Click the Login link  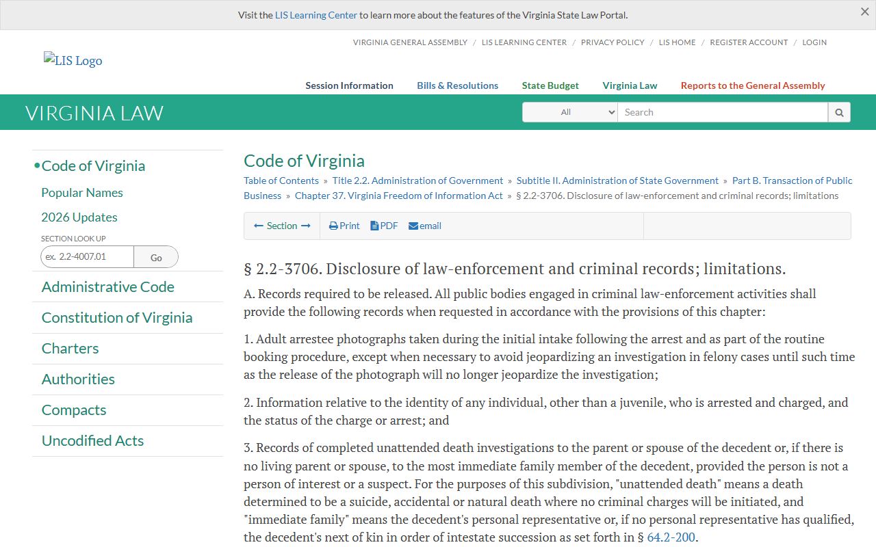pyautogui.click(x=814, y=42)
